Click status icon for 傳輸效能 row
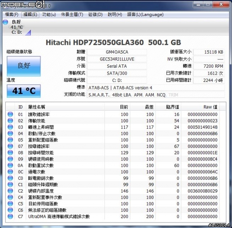 pyautogui.click(x=10, y=121)
